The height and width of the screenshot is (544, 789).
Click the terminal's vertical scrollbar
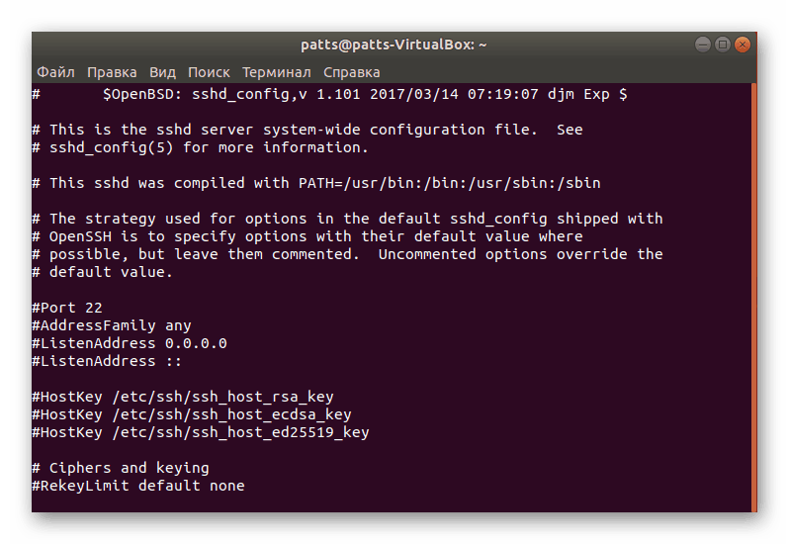pos(753,297)
